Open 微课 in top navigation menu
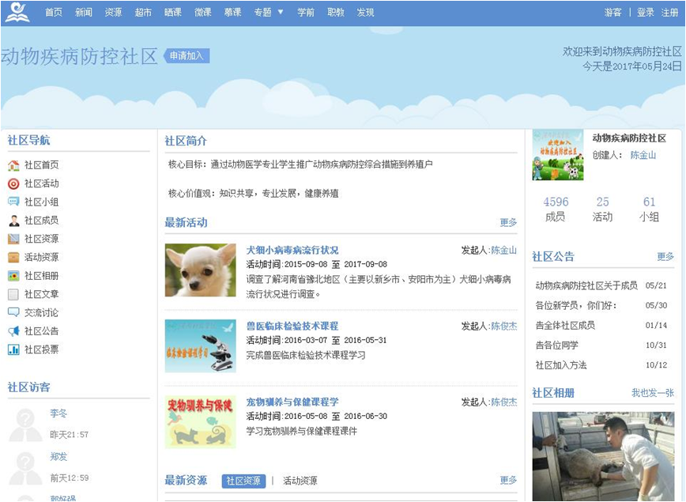 coord(203,13)
